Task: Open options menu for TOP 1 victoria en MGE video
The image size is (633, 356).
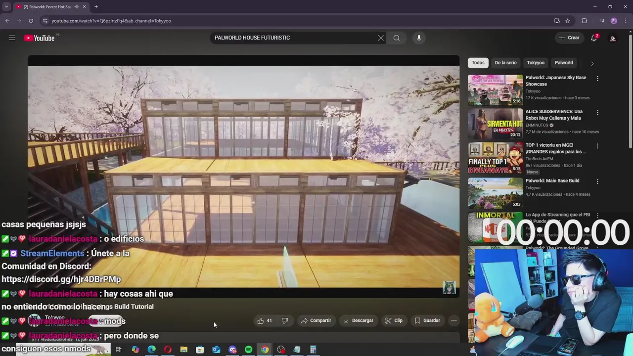Action: click(x=597, y=146)
